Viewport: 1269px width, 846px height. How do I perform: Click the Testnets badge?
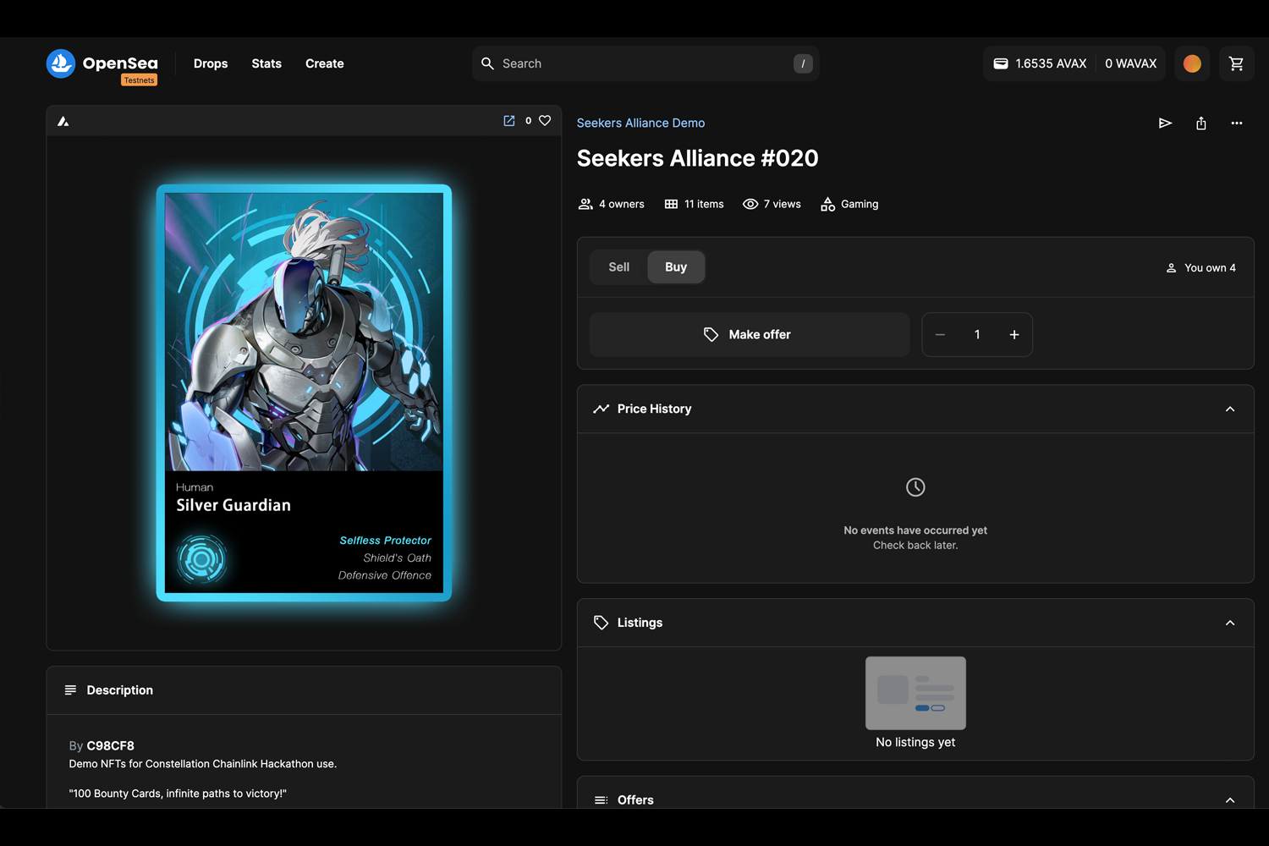tap(140, 80)
